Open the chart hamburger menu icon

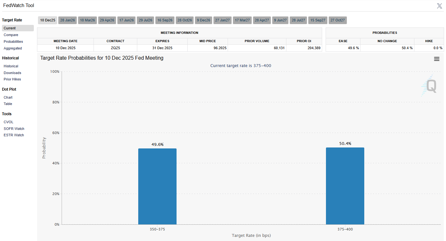(436, 59)
